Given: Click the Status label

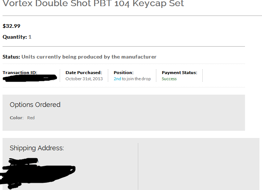Looking at the screenshot, I should point(11,57).
